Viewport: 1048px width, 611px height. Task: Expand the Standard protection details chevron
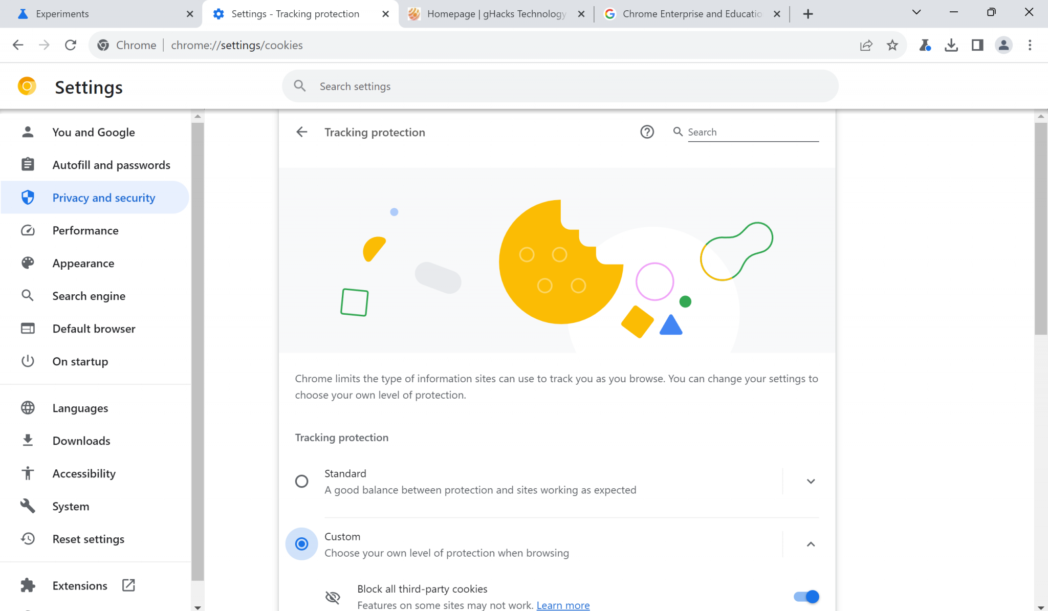[811, 481]
